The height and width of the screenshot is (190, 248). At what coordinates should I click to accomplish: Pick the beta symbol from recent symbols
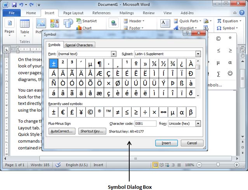point(191,112)
